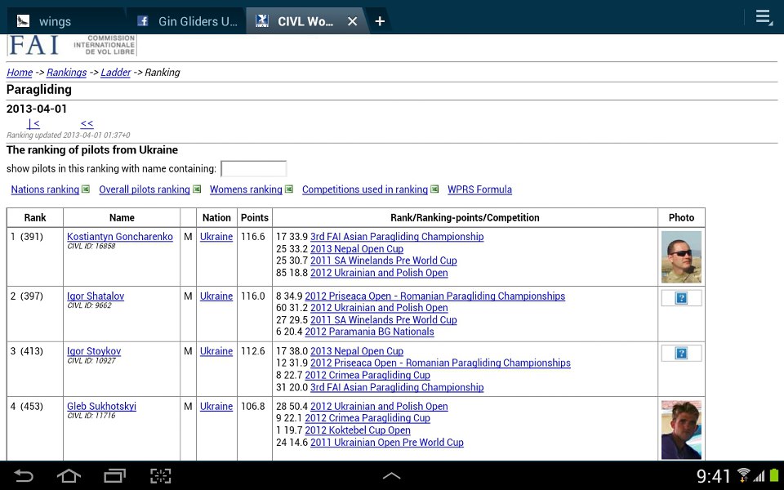Tap the screenshot capture icon

pos(160,476)
